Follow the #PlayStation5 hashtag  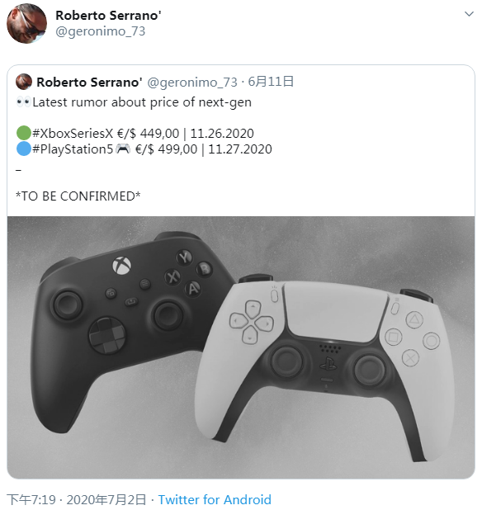[73, 149]
